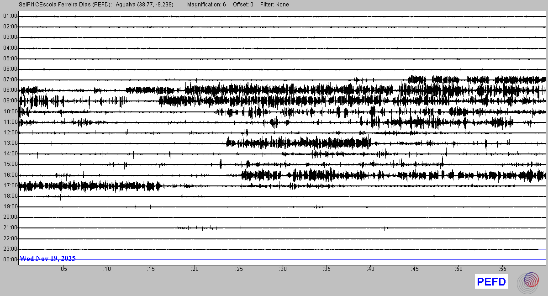This screenshot has width=548, height=296.
Task: Click the :15 minute axis tick label
Action: pyautogui.click(x=151, y=270)
